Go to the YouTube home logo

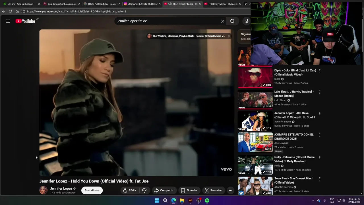(25, 21)
